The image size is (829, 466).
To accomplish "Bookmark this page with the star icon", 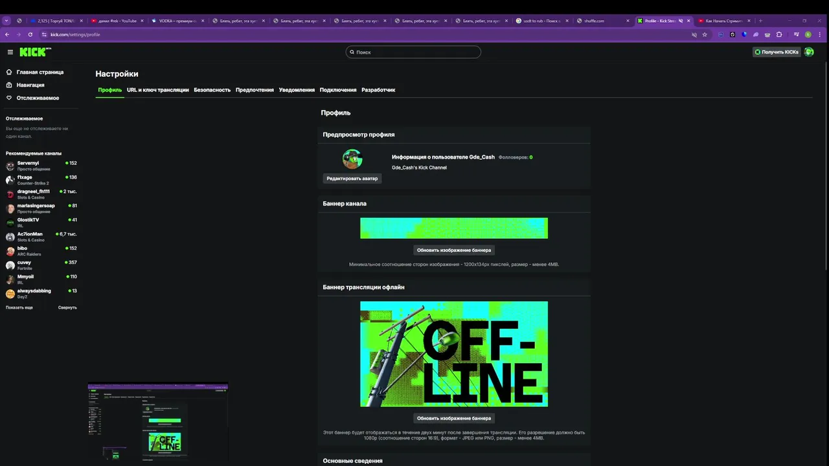I will [705, 34].
